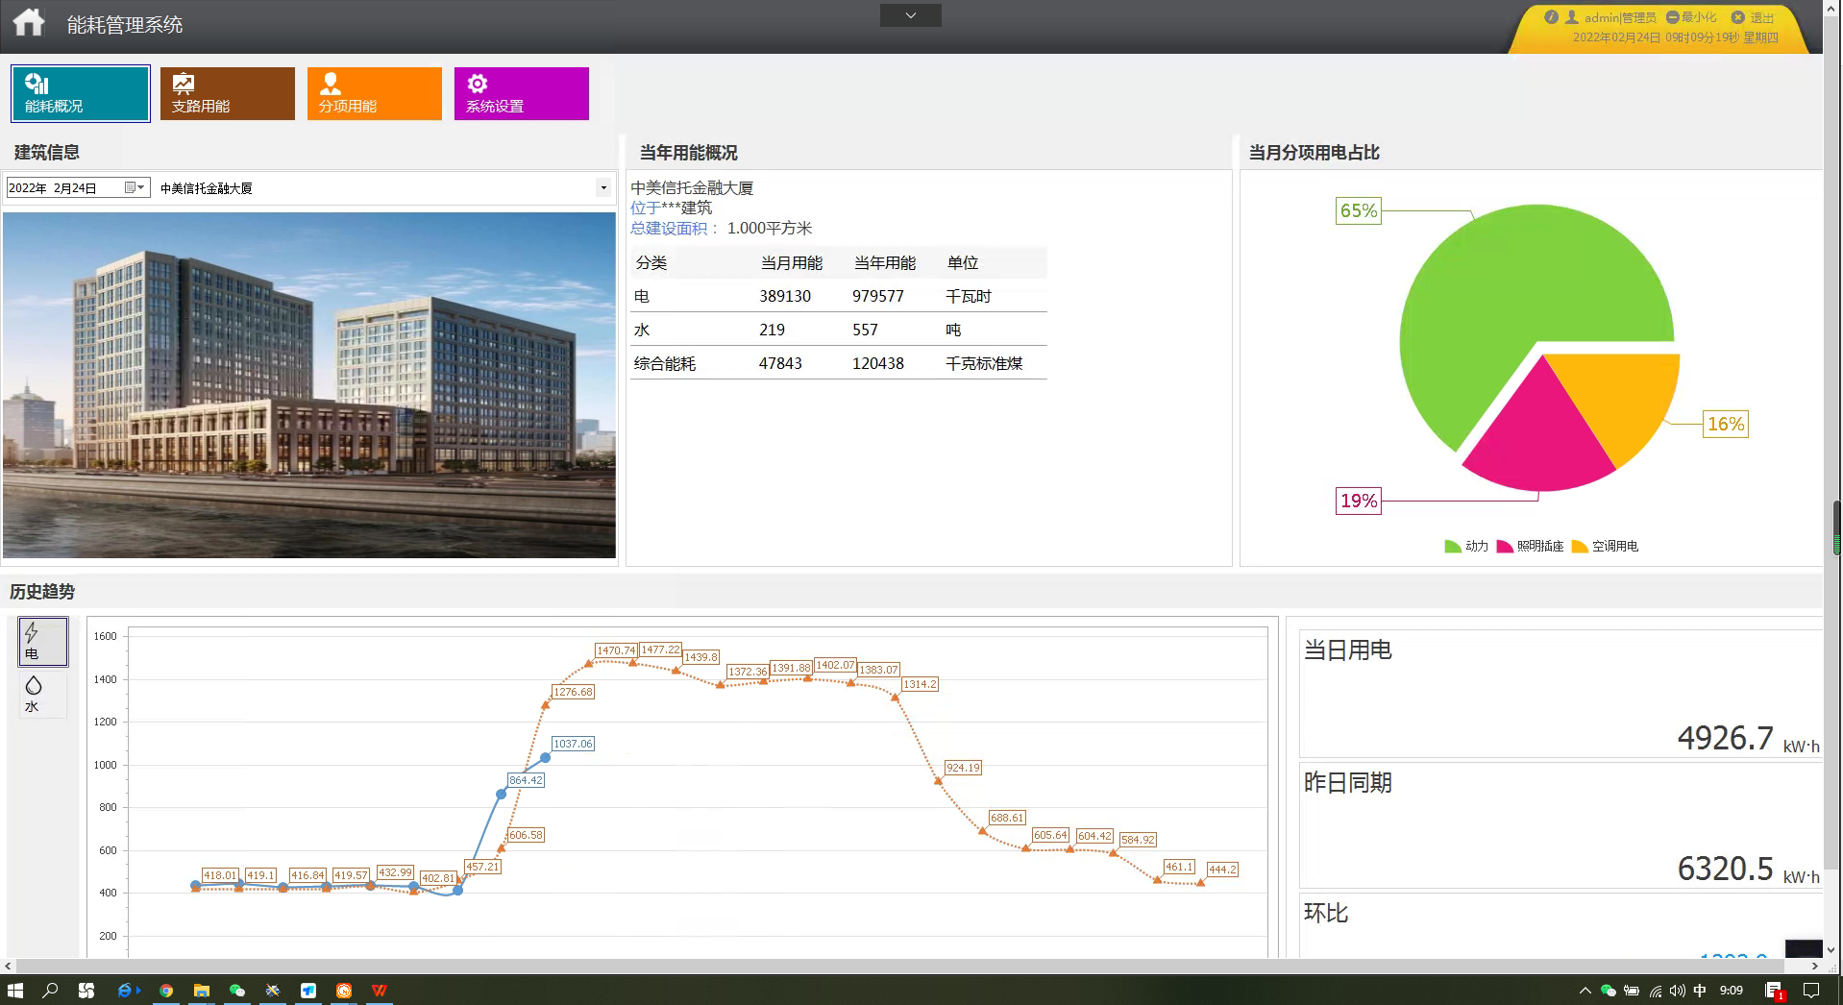
Task: Open the 分项用能 itemized energy tile
Action: [374, 93]
